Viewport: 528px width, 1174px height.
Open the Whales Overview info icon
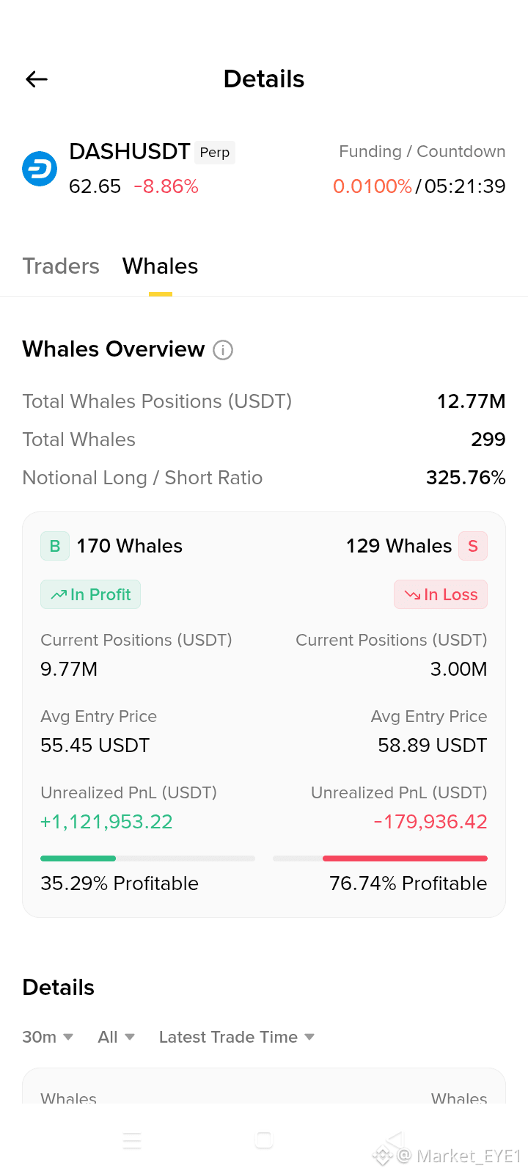tap(223, 350)
